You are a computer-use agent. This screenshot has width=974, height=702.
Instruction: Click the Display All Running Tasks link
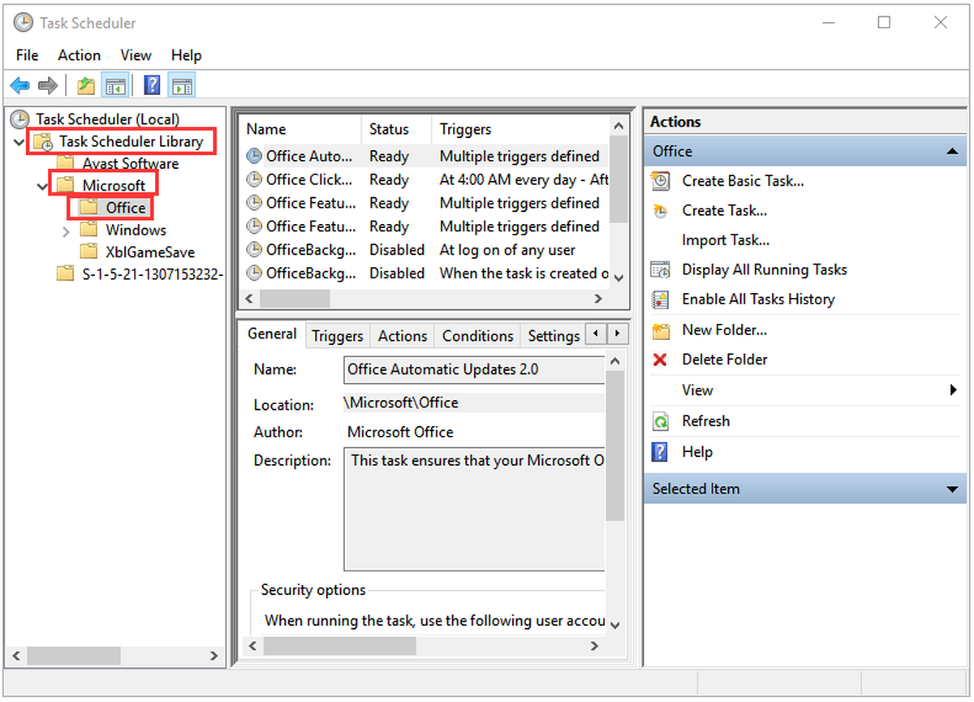[x=765, y=269]
